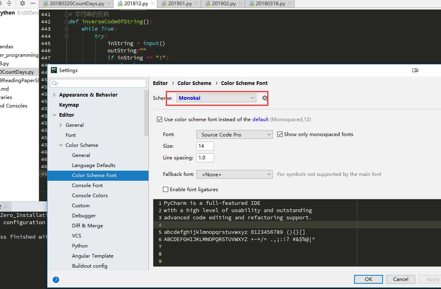The image size is (441, 289).
Task: Click the default font link
Action: (260, 119)
